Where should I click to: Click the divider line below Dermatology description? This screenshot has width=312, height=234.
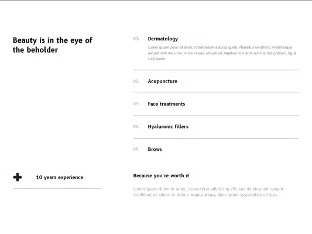pos(216,70)
